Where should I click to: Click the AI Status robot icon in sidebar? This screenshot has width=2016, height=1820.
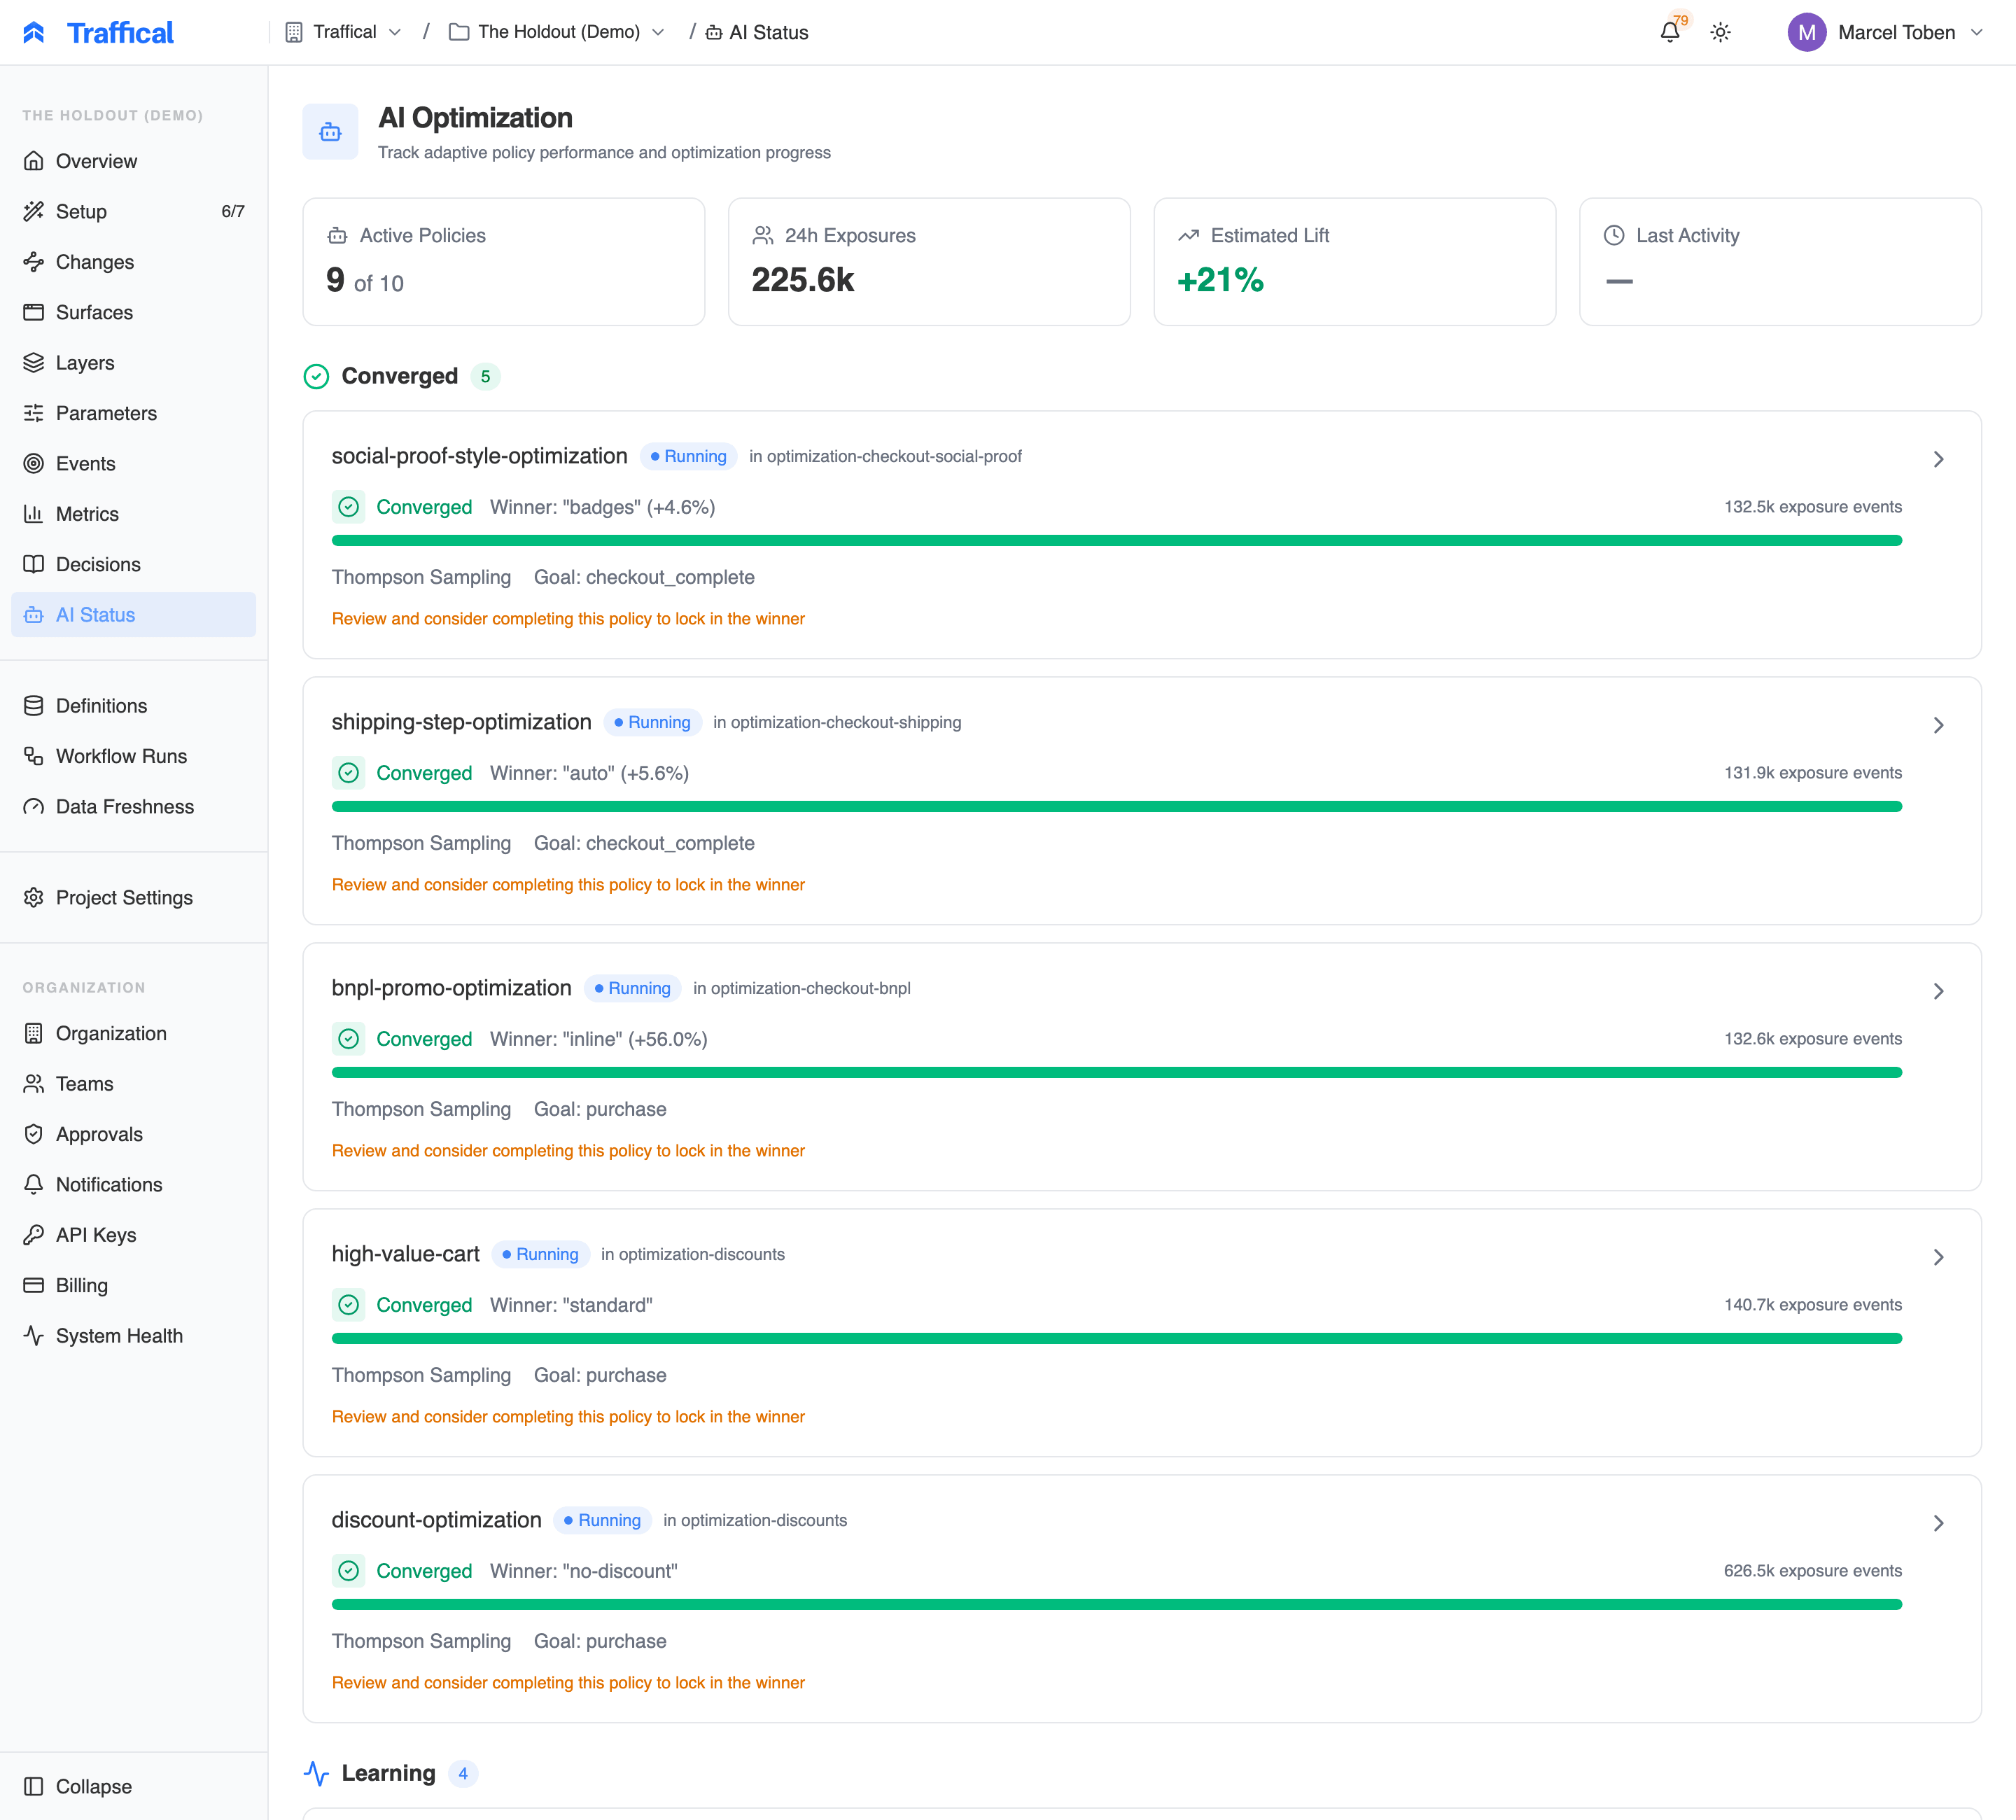point(34,615)
